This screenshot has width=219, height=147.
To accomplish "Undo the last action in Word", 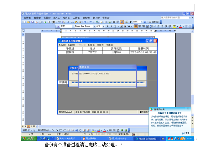I will pyautogui.click(x=85, y=22).
